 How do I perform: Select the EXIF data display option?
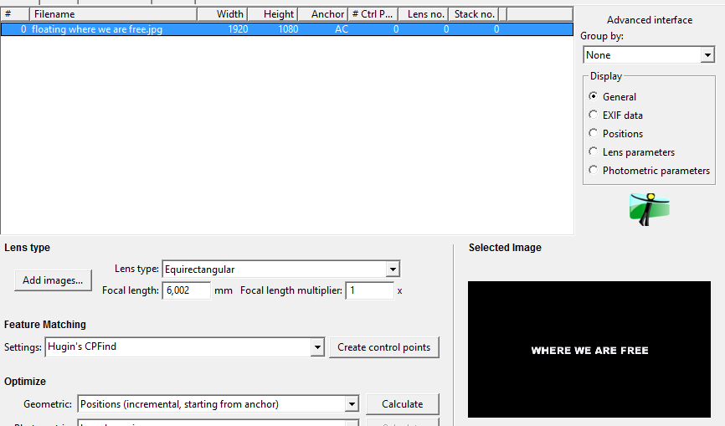[x=594, y=115]
